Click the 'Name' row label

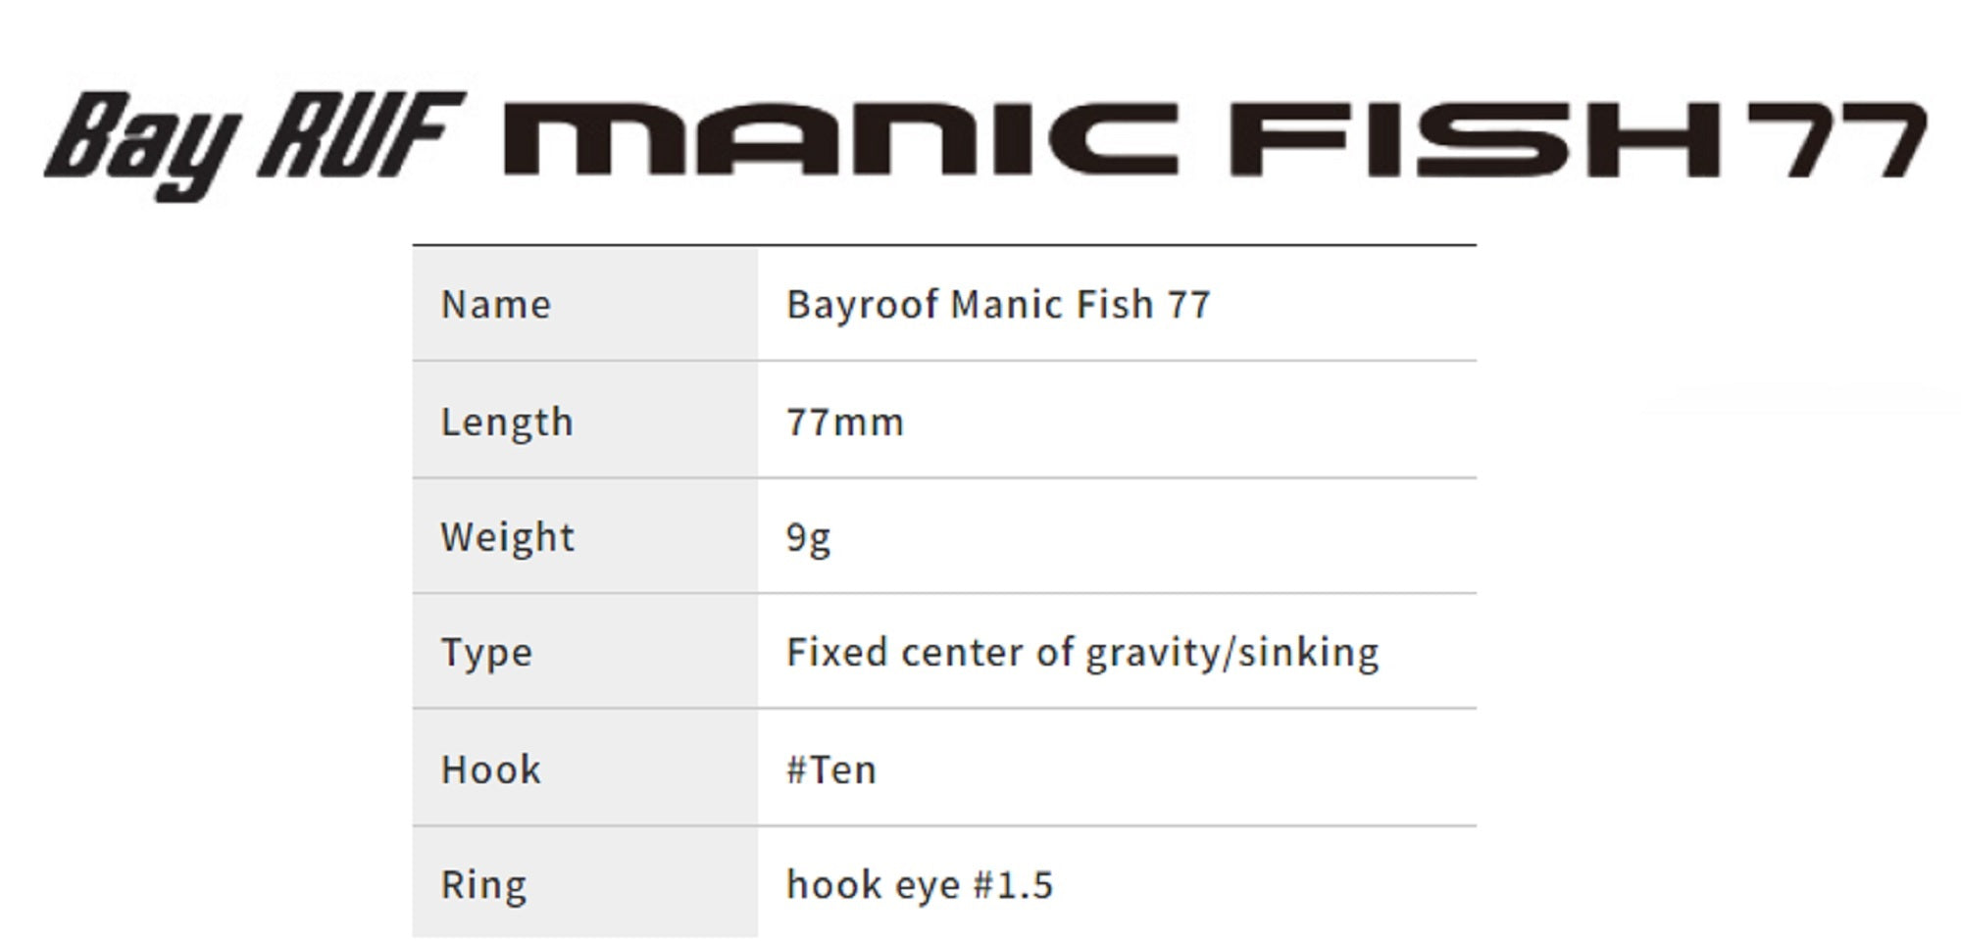(496, 305)
